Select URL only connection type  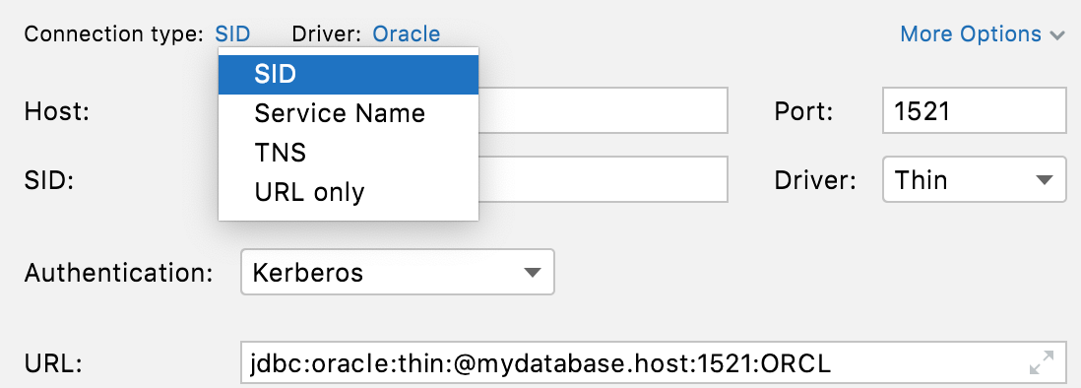(349, 192)
